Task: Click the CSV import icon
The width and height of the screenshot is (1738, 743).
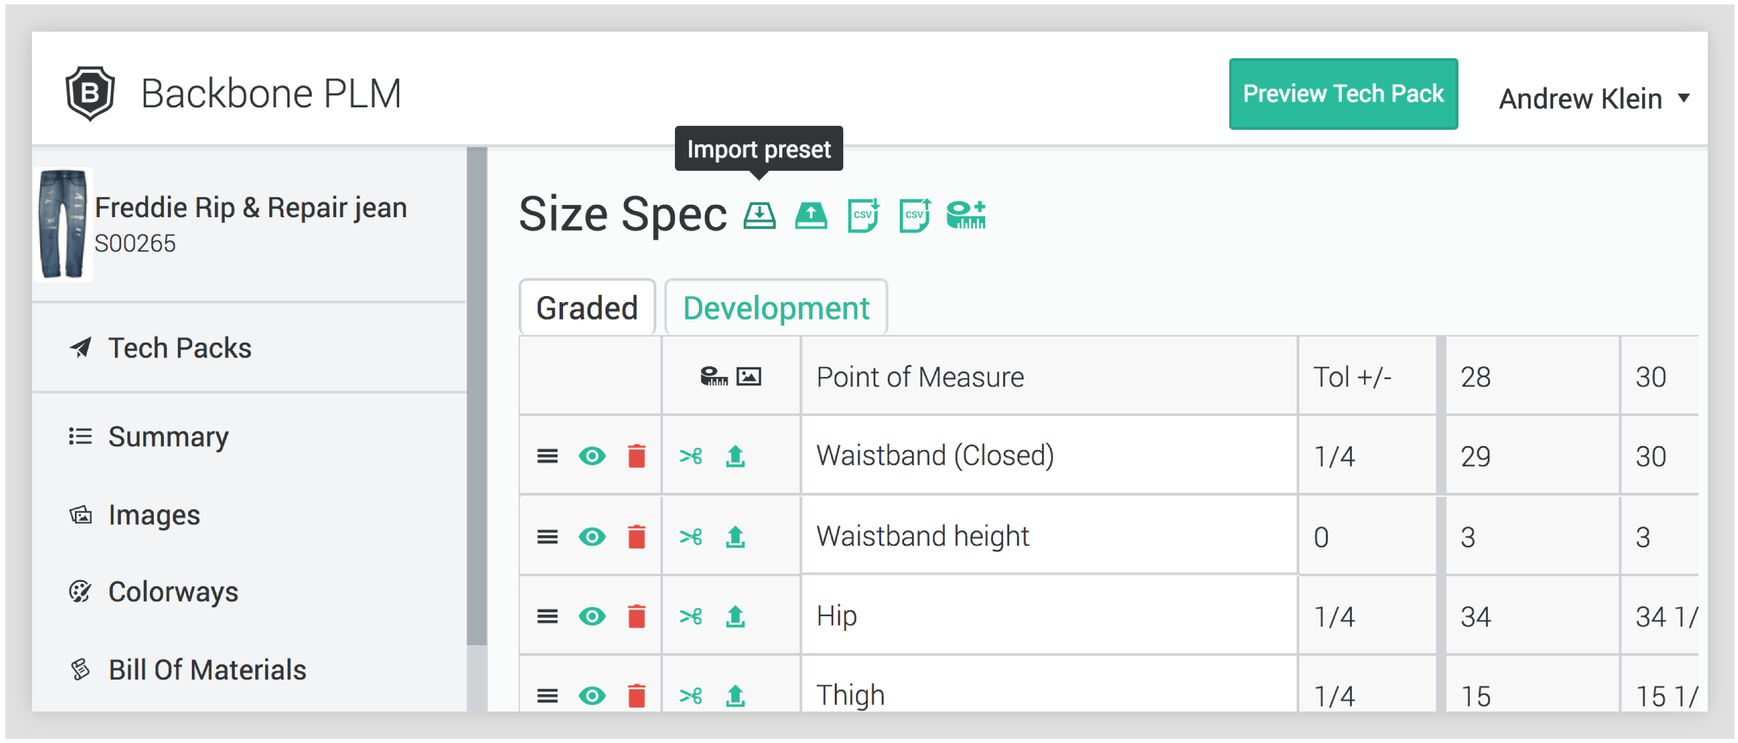Action: [863, 216]
